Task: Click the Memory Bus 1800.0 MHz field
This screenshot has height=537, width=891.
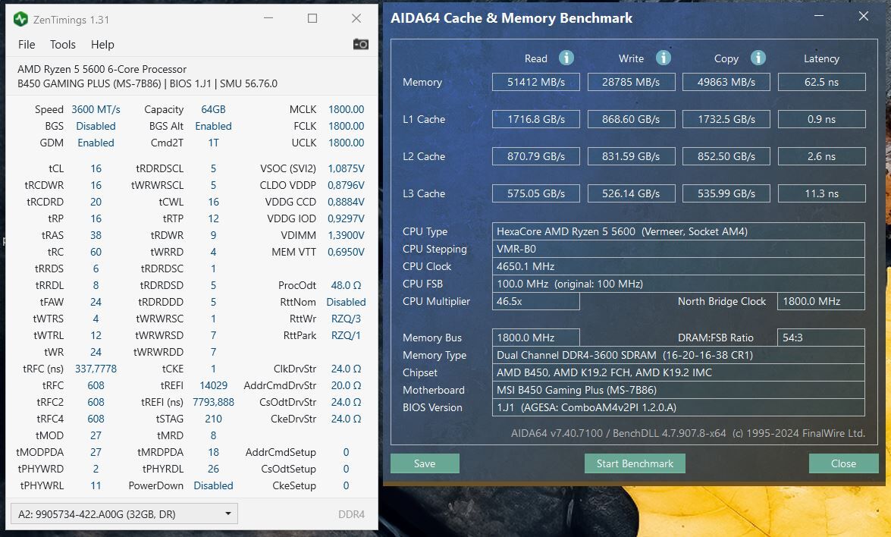Action: click(x=536, y=338)
